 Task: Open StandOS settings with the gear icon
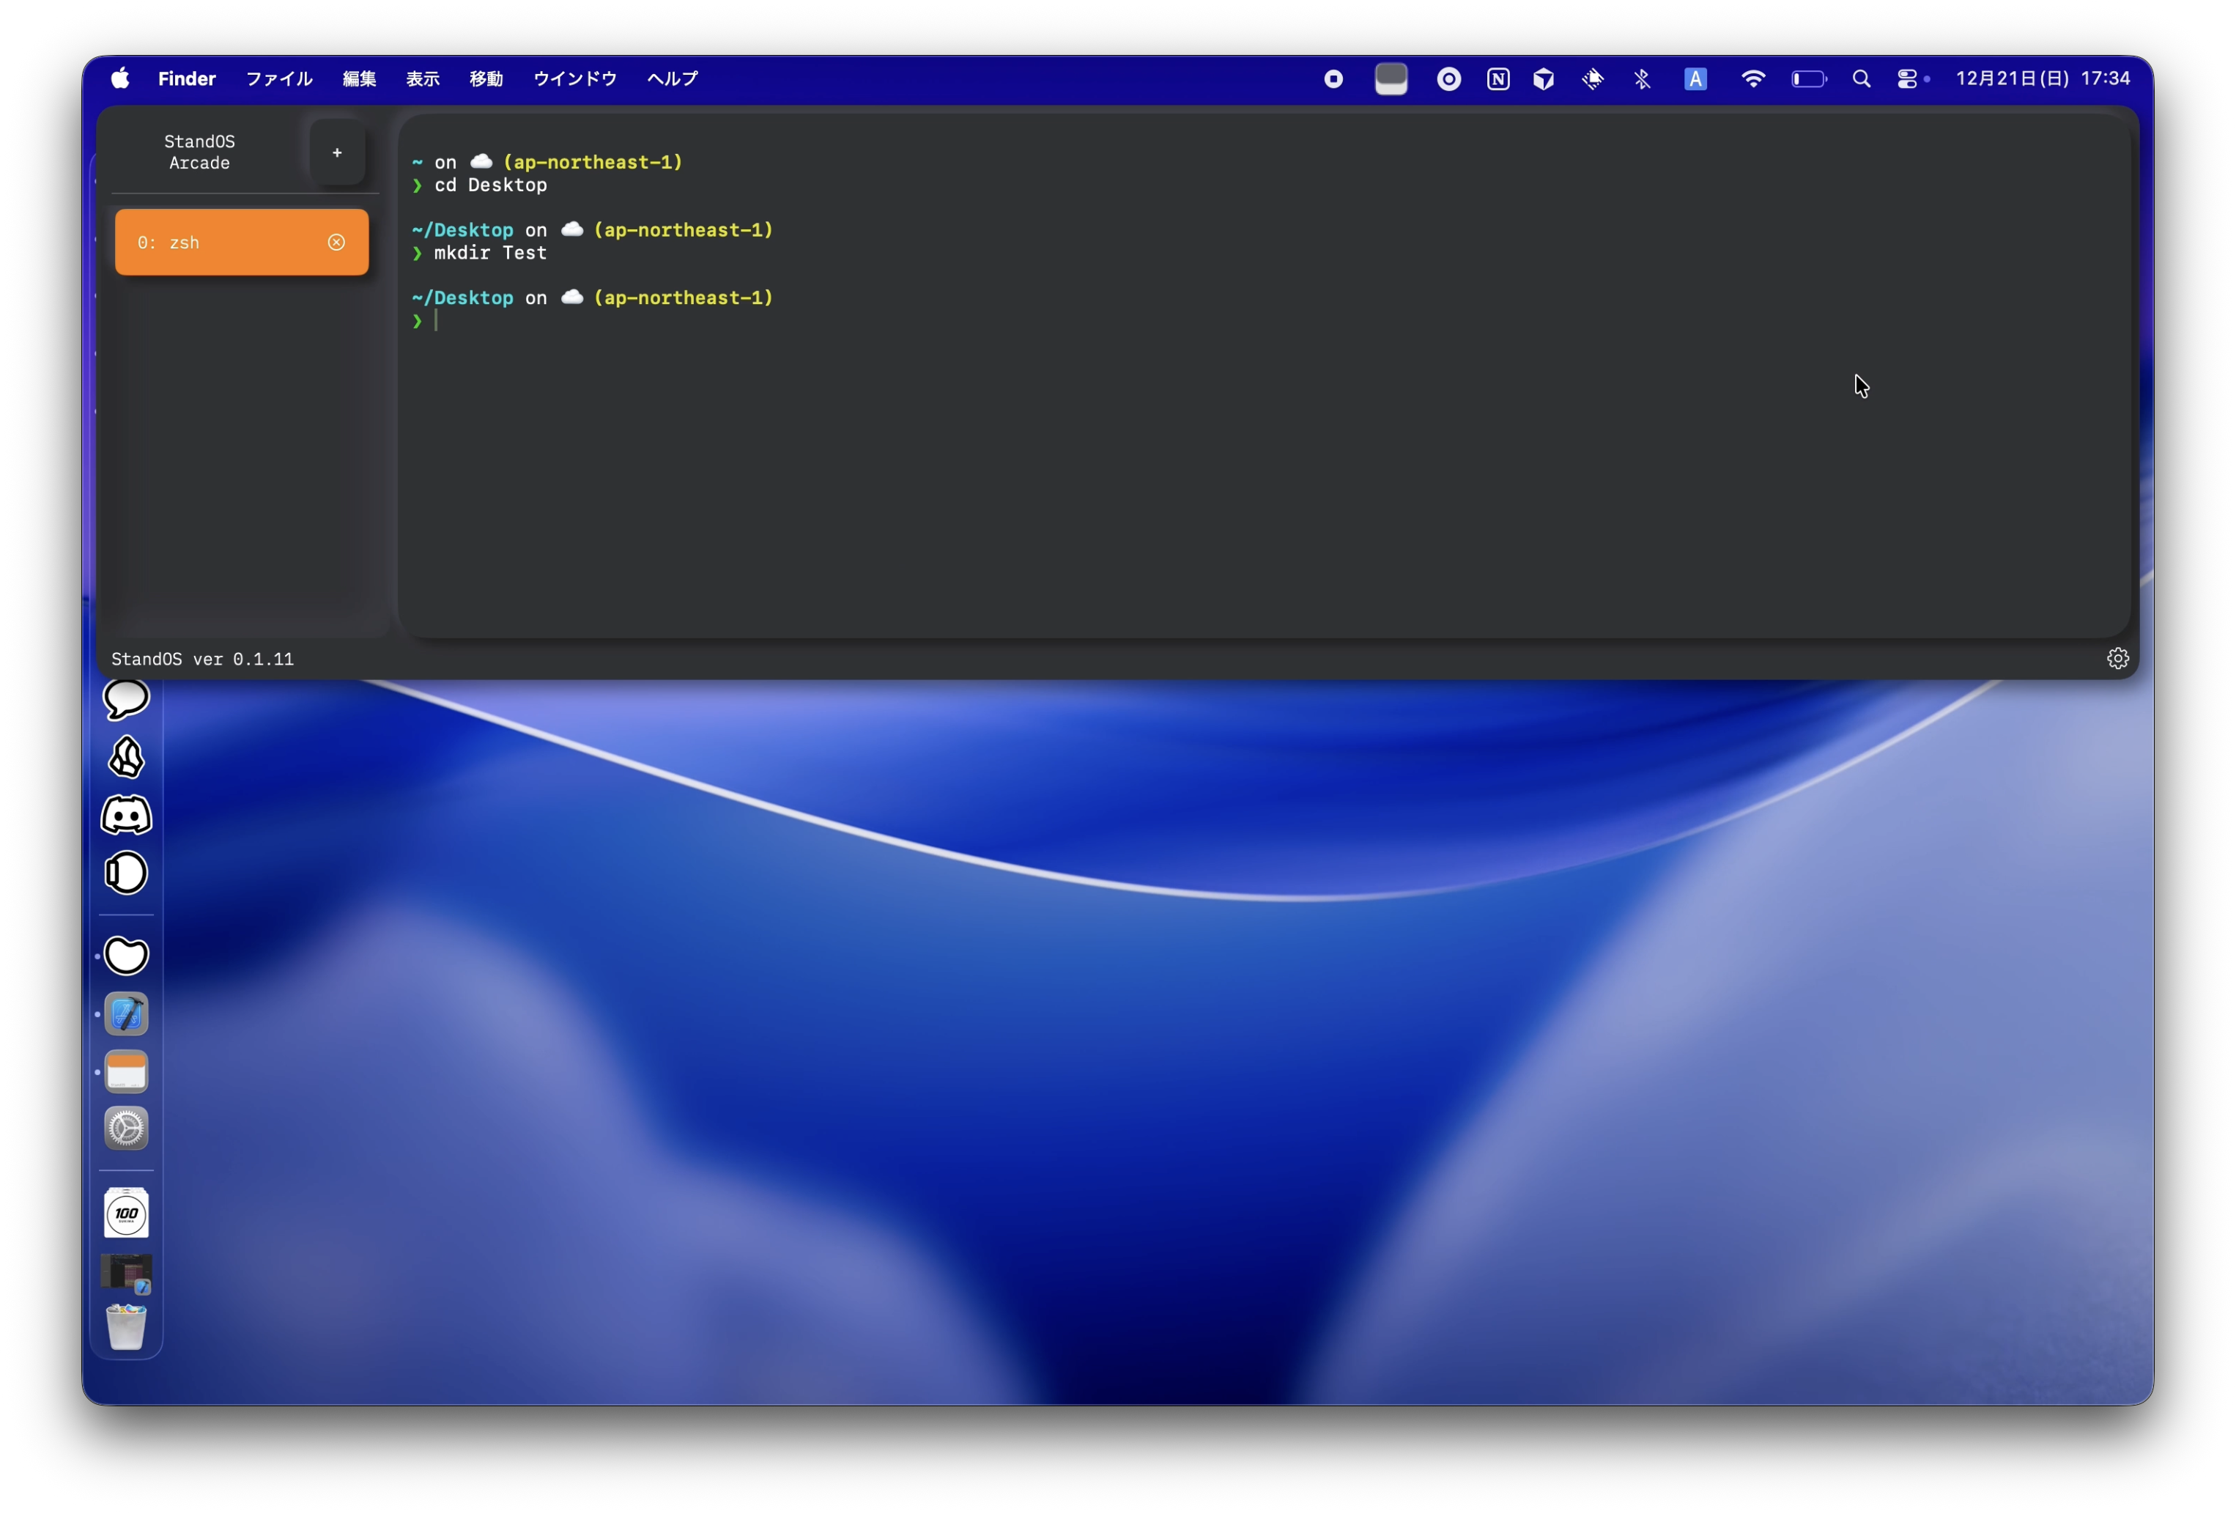tap(2117, 657)
